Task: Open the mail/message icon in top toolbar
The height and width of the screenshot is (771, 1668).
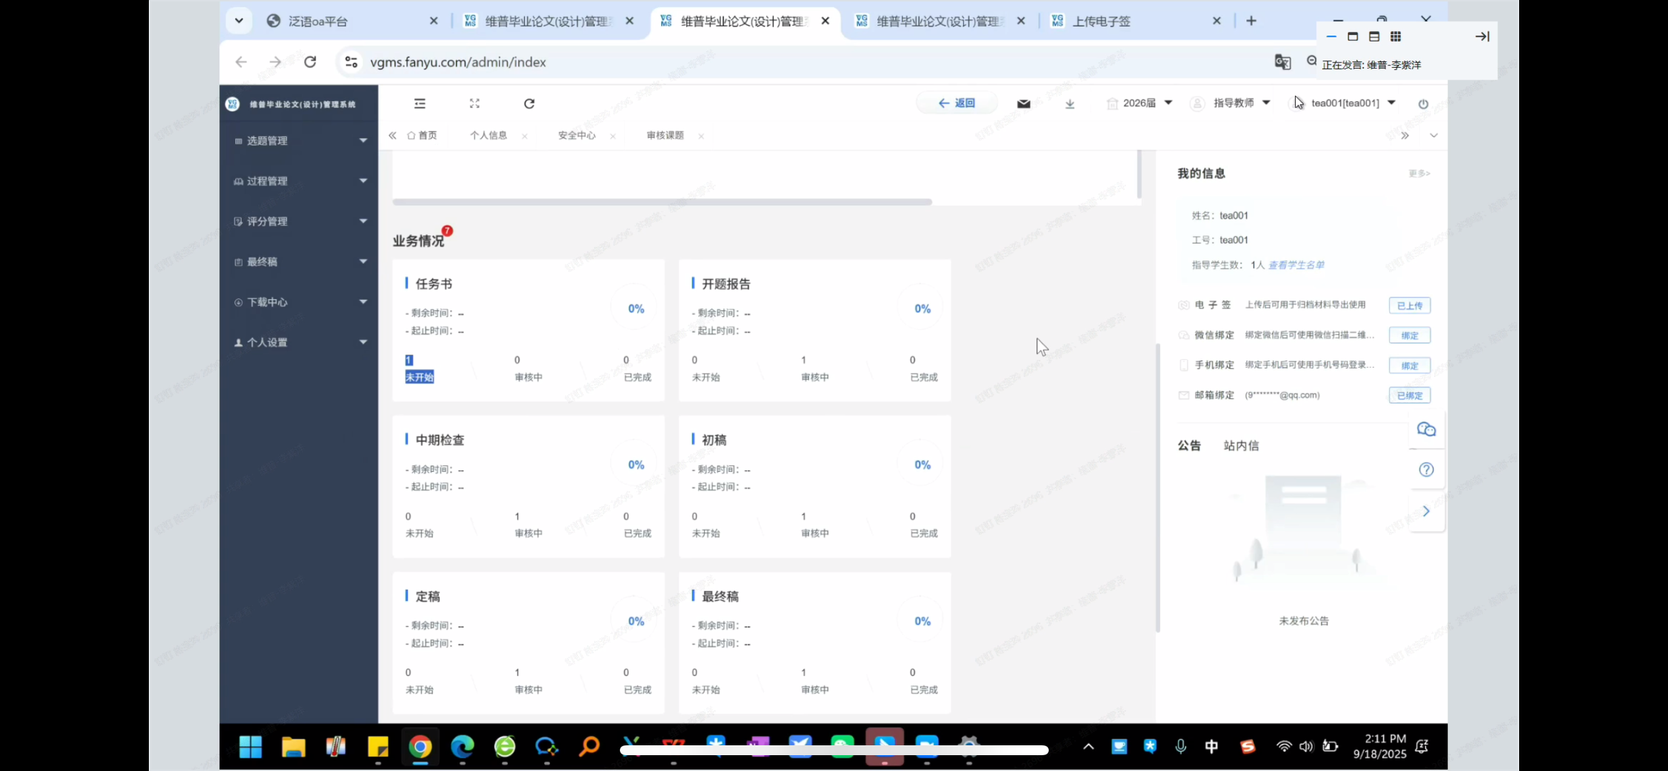Action: click(1023, 103)
